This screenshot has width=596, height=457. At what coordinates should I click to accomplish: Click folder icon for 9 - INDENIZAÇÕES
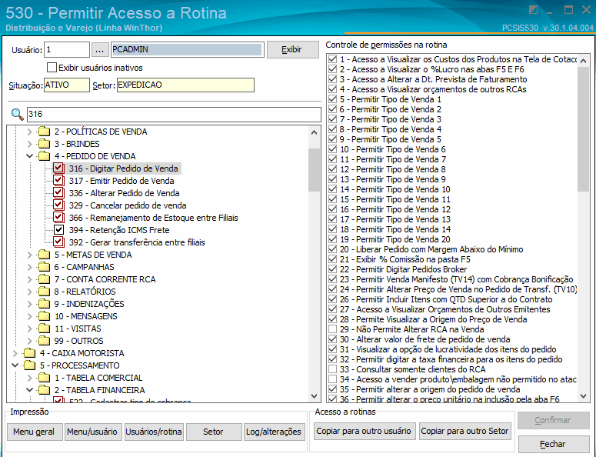pyautogui.click(x=44, y=304)
